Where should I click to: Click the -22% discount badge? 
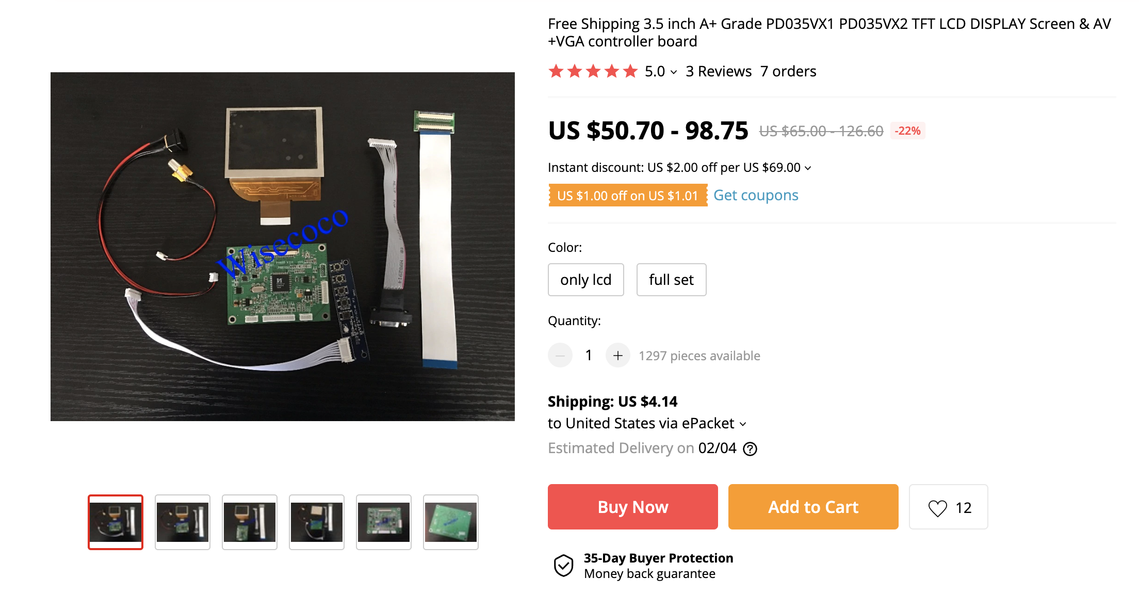908,131
